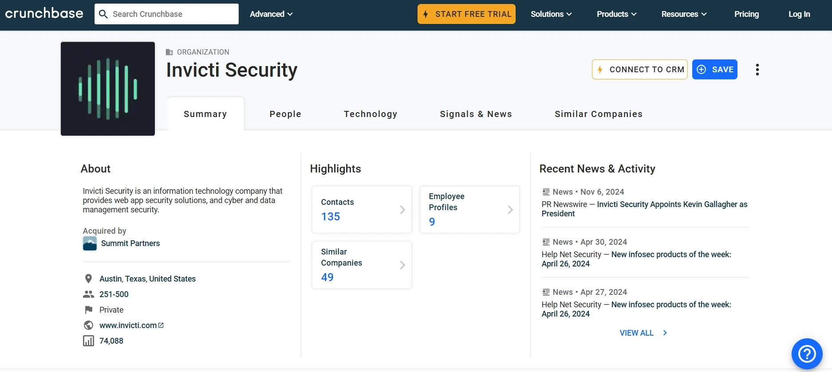
Task: Click the chevron on Employee Profiles card
Action: click(x=510, y=210)
